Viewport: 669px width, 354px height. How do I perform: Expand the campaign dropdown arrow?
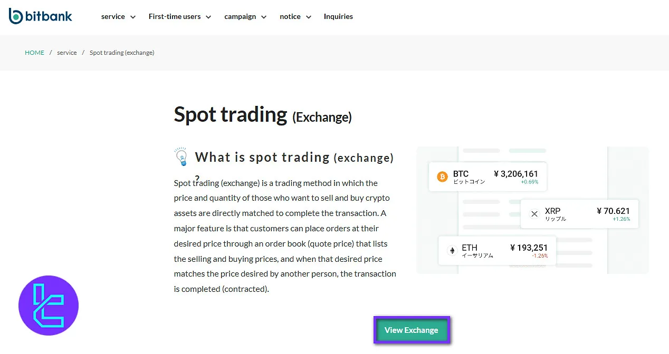[264, 17]
